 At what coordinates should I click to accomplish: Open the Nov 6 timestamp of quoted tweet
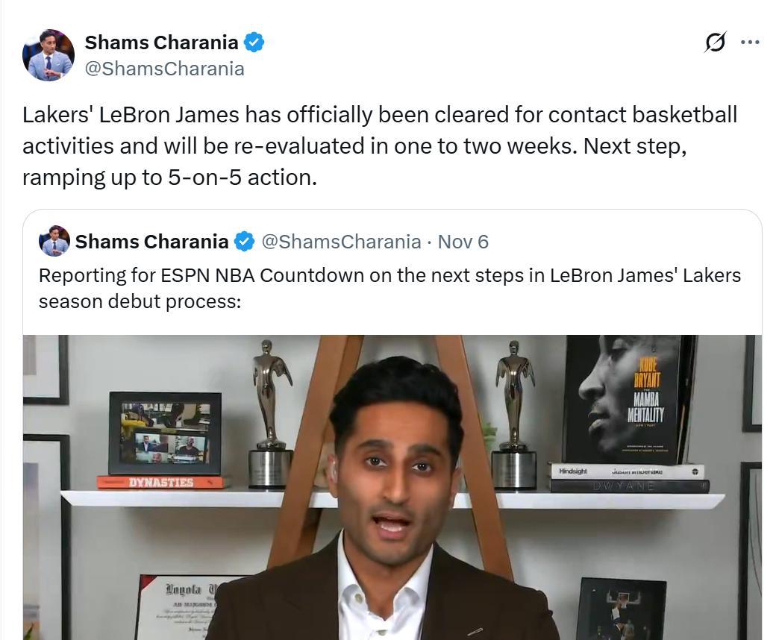pos(463,242)
